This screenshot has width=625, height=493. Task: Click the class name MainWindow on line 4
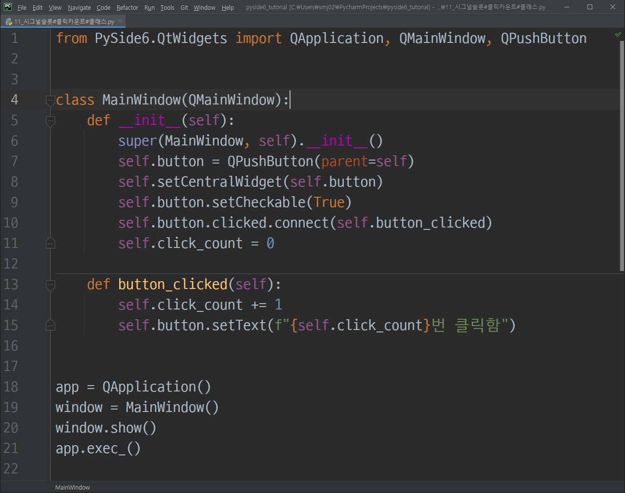coord(142,100)
